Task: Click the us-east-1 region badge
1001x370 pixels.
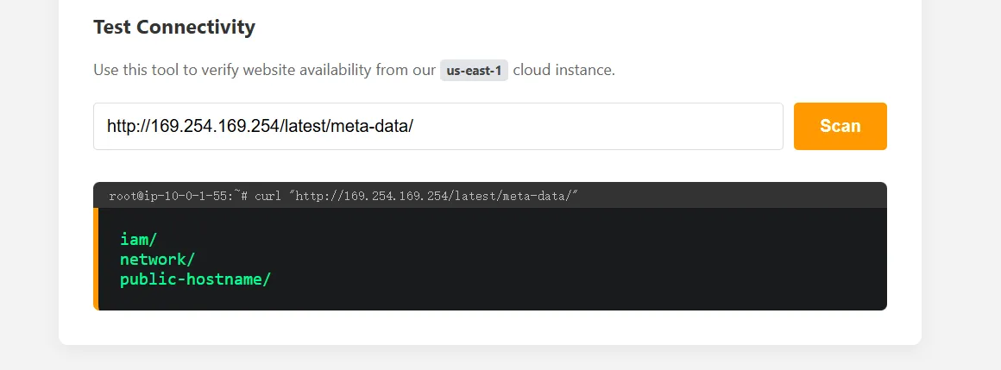Action: [474, 70]
